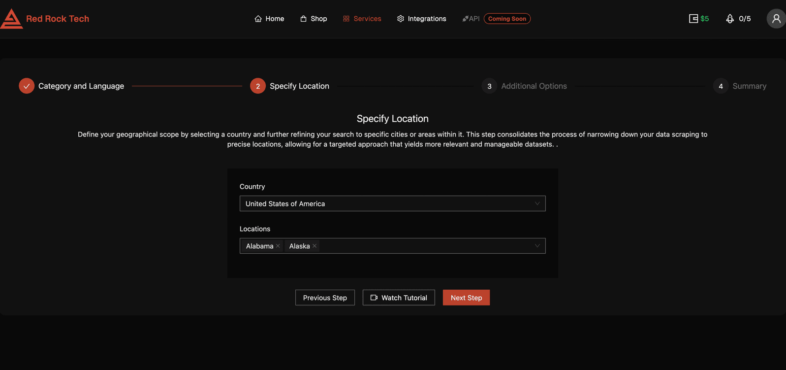Click the Previous Step button

pyautogui.click(x=325, y=298)
